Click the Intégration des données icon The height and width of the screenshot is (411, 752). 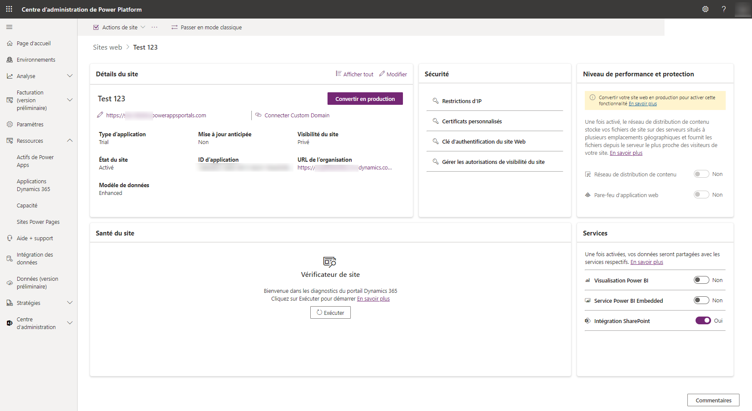9,259
